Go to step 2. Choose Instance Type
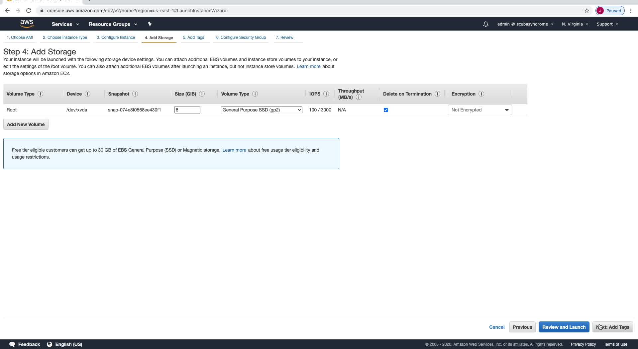The image size is (638, 349). pos(65,37)
